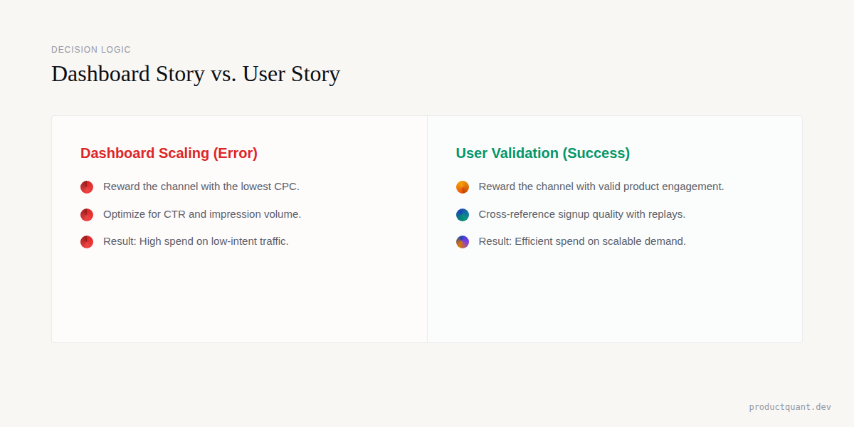Click 'Reward the channel with valid product engagement.'
The height and width of the screenshot is (427, 854).
pos(601,186)
